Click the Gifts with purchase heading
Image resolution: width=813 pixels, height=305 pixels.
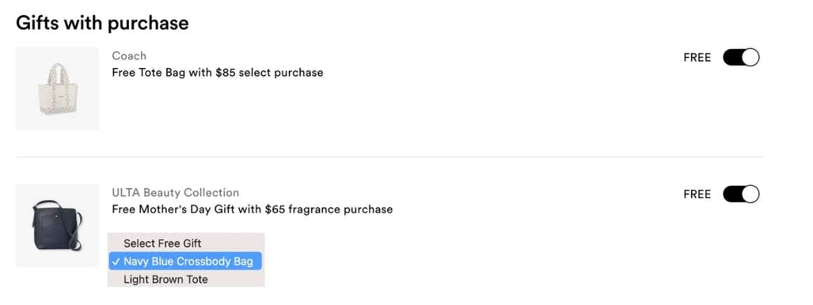point(102,22)
